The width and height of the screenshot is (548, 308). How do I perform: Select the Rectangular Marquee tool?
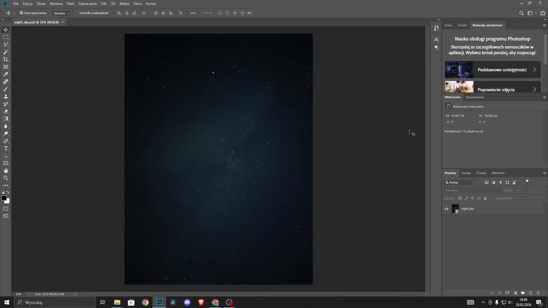pos(6,37)
